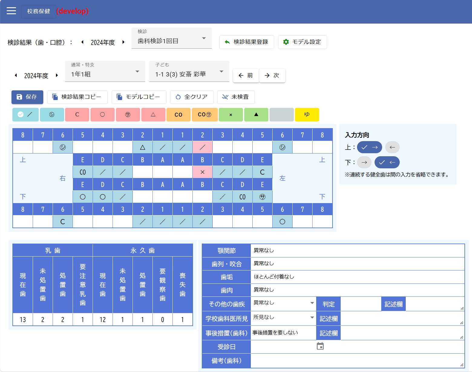Open the class dropdown showing 1年1組
Screen dimensions: 472x372
[105, 71]
